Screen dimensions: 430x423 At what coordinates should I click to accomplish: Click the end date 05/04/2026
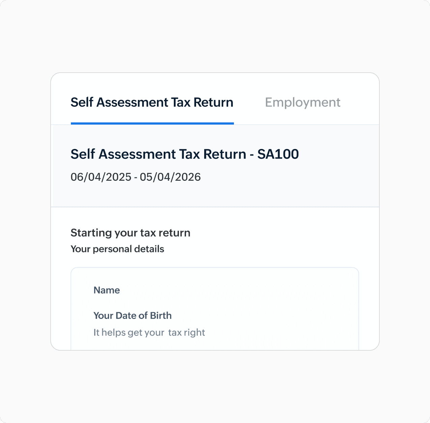pyautogui.click(x=170, y=177)
